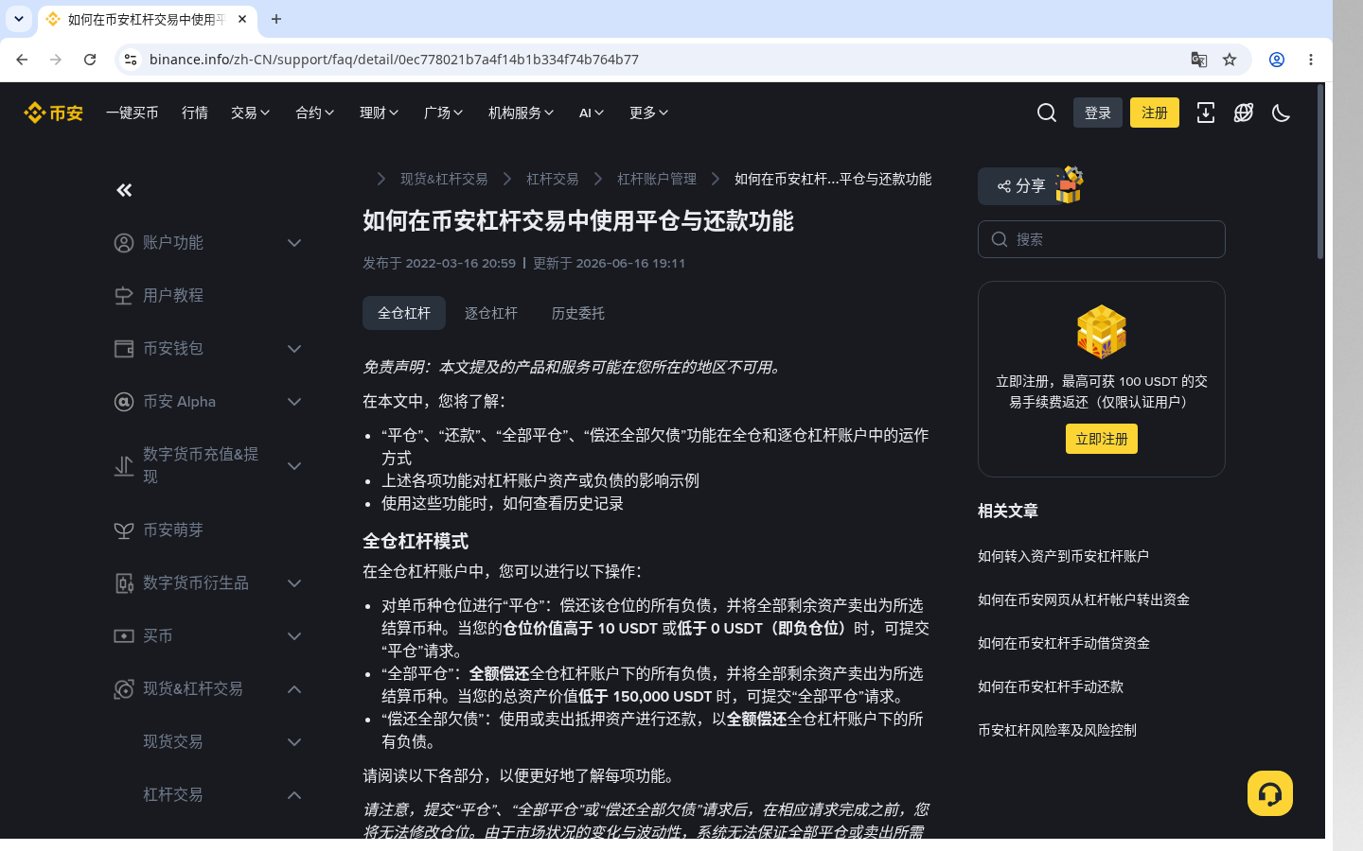
Task: Click the 立即注册 button
Action: tap(1102, 439)
